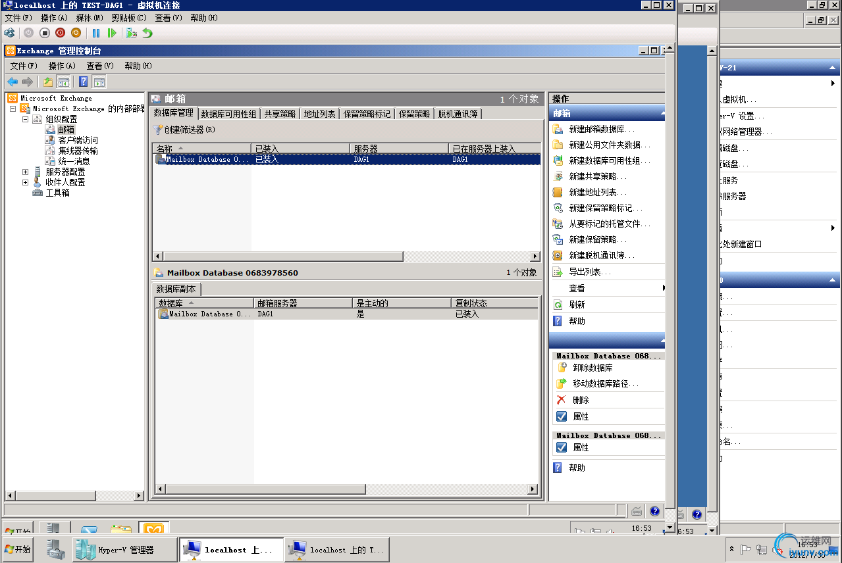Viewport: 842px width, 563px height.
Task: Select 客户端访问 in tree
Action: (x=78, y=140)
